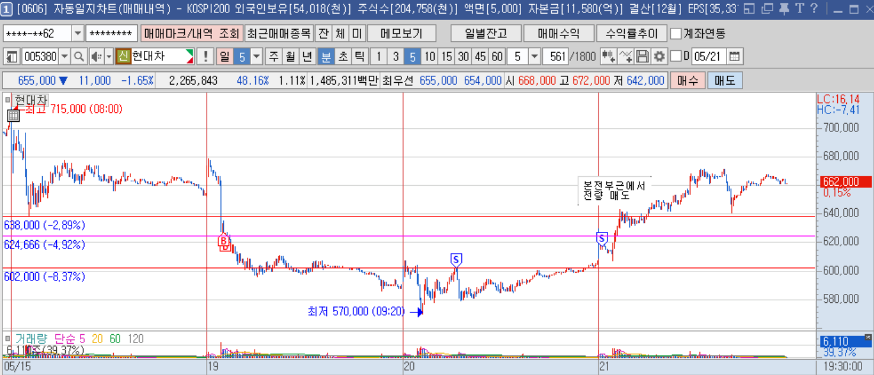The image size is (874, 375).
Task: Open the daily period 5 dropdown arrow
Action: pos(257,57)
